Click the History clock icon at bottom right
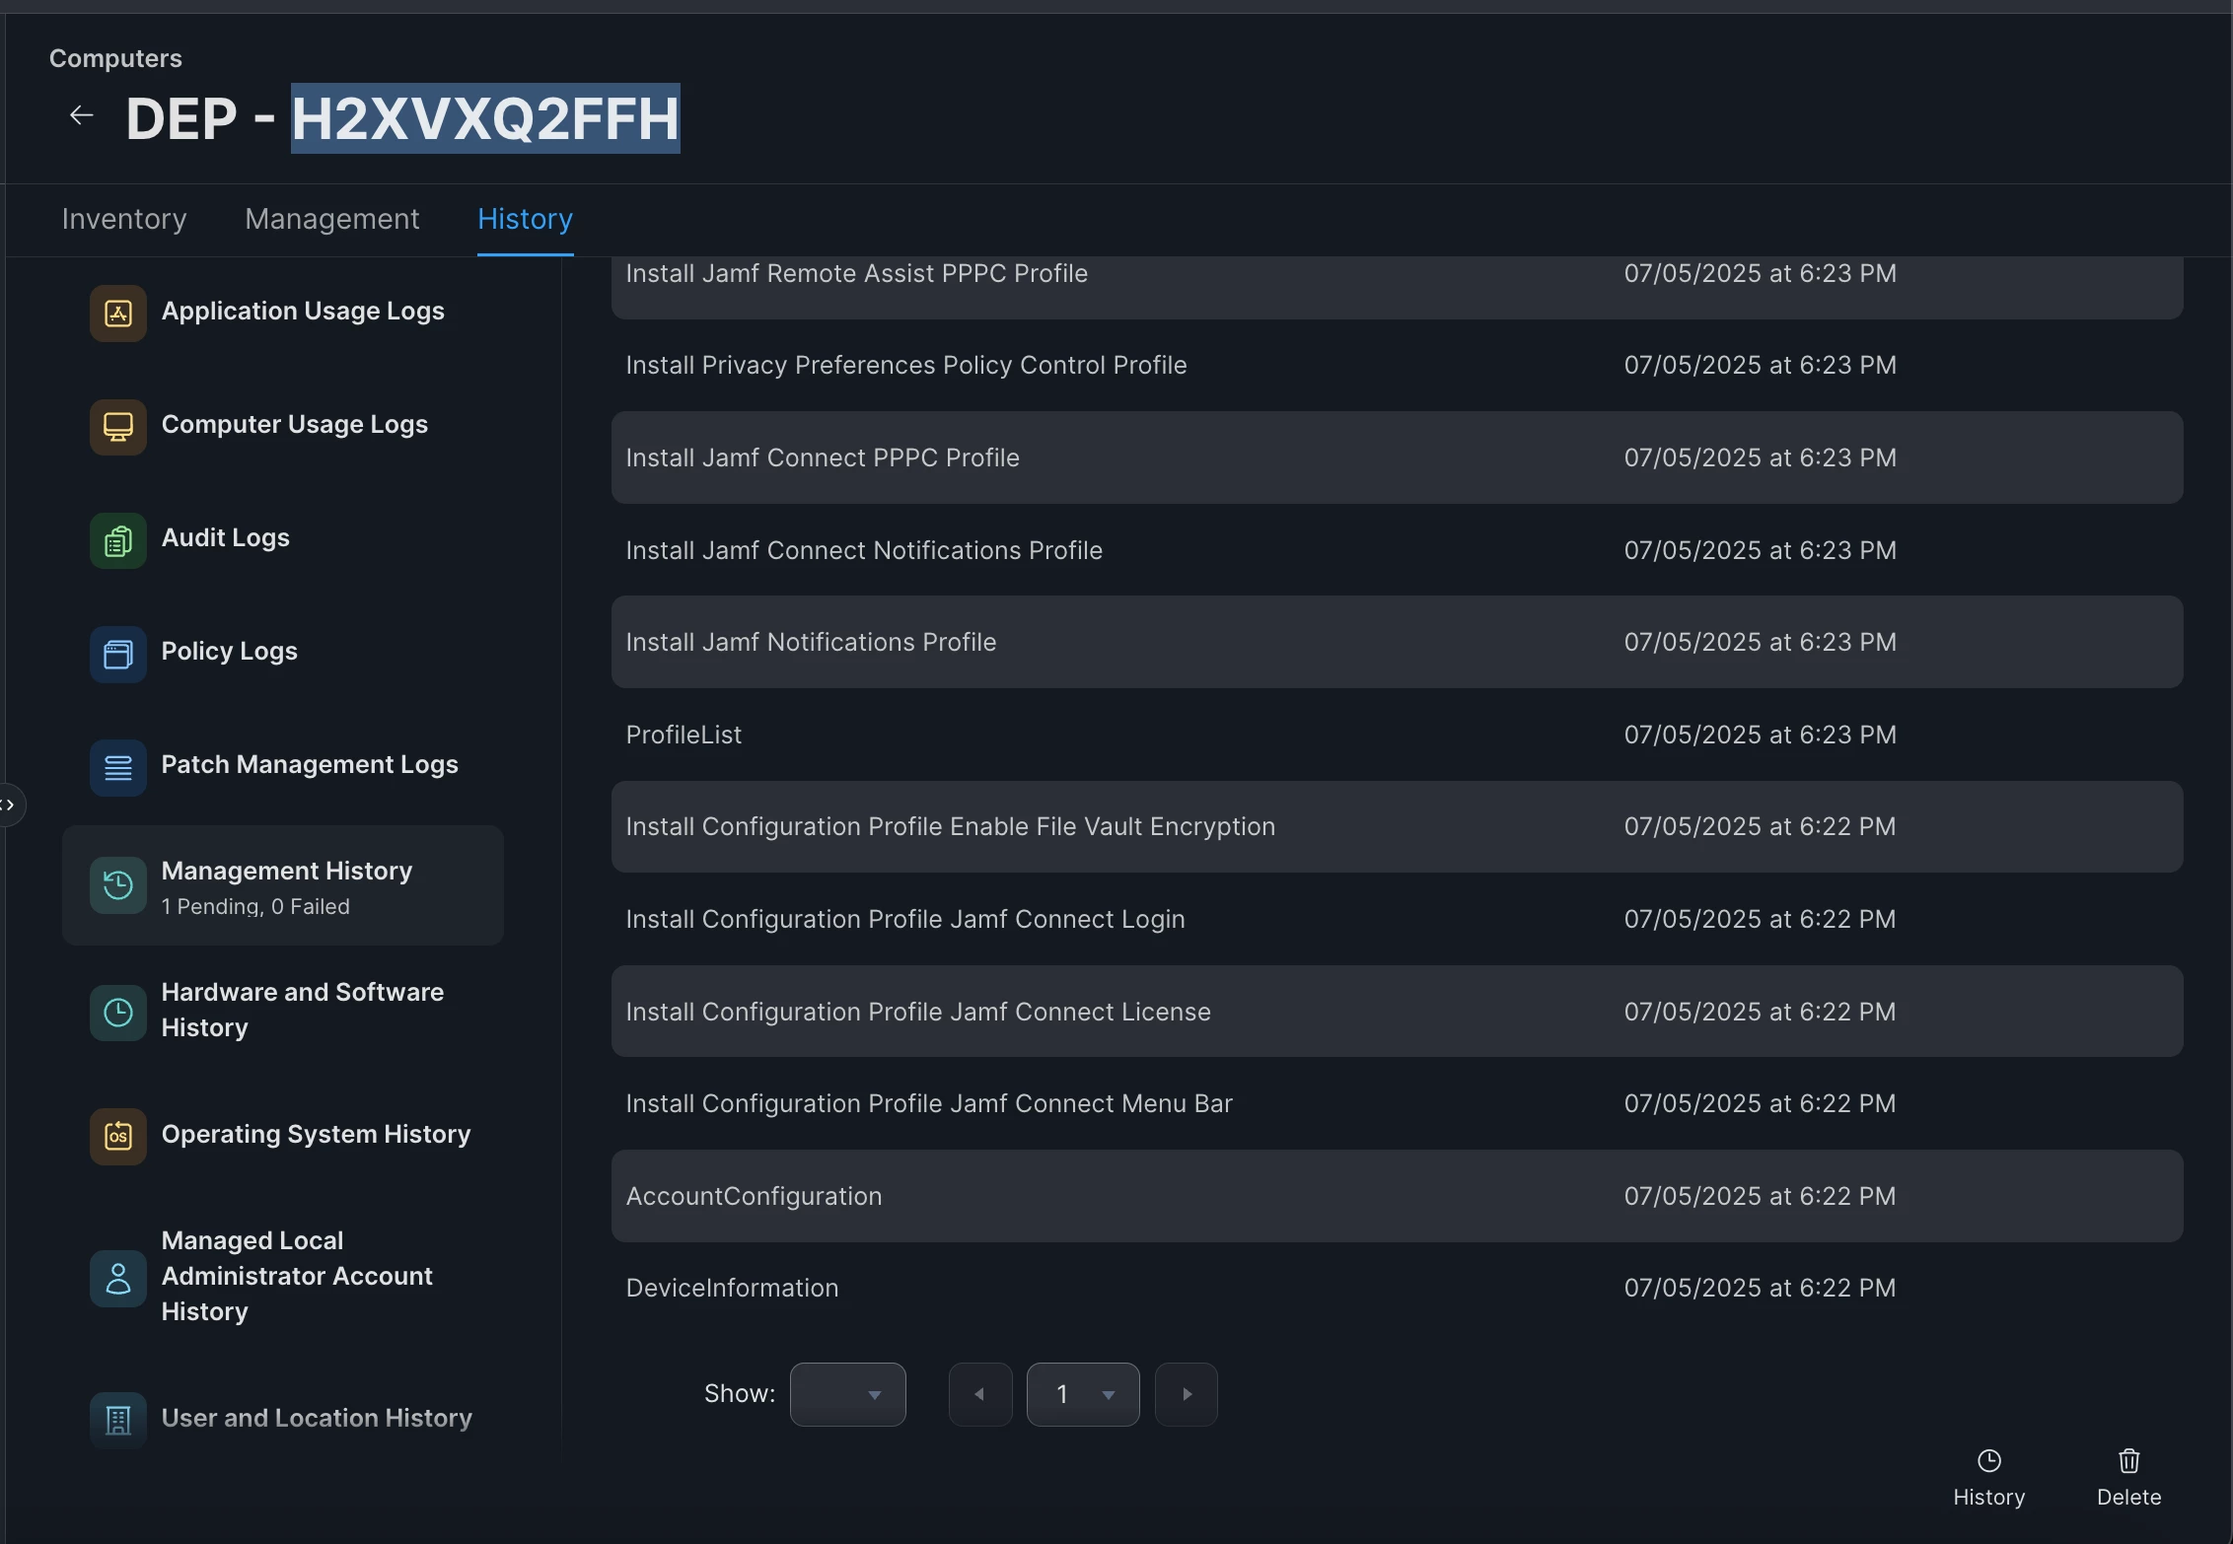Viewport: 2233px width, 1544px height. coord(1989,1460)
